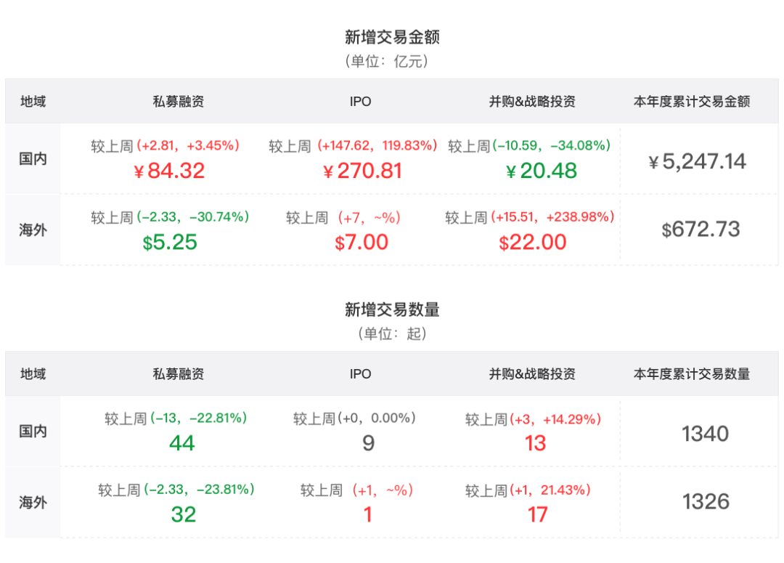
Task: Select the IPO column header in amount table
Action: pyautogui.click(x=360, y=102)
